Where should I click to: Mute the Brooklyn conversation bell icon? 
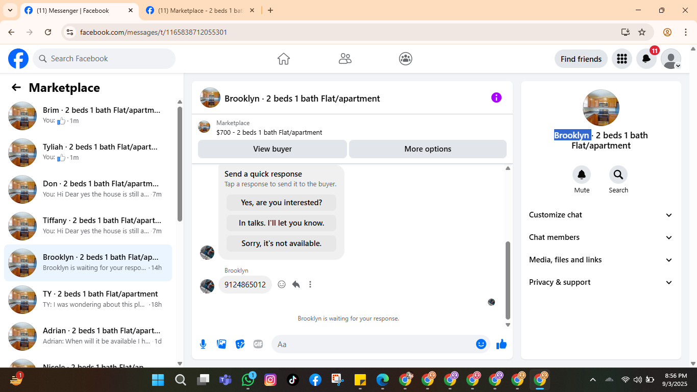[x=582, y=175]
